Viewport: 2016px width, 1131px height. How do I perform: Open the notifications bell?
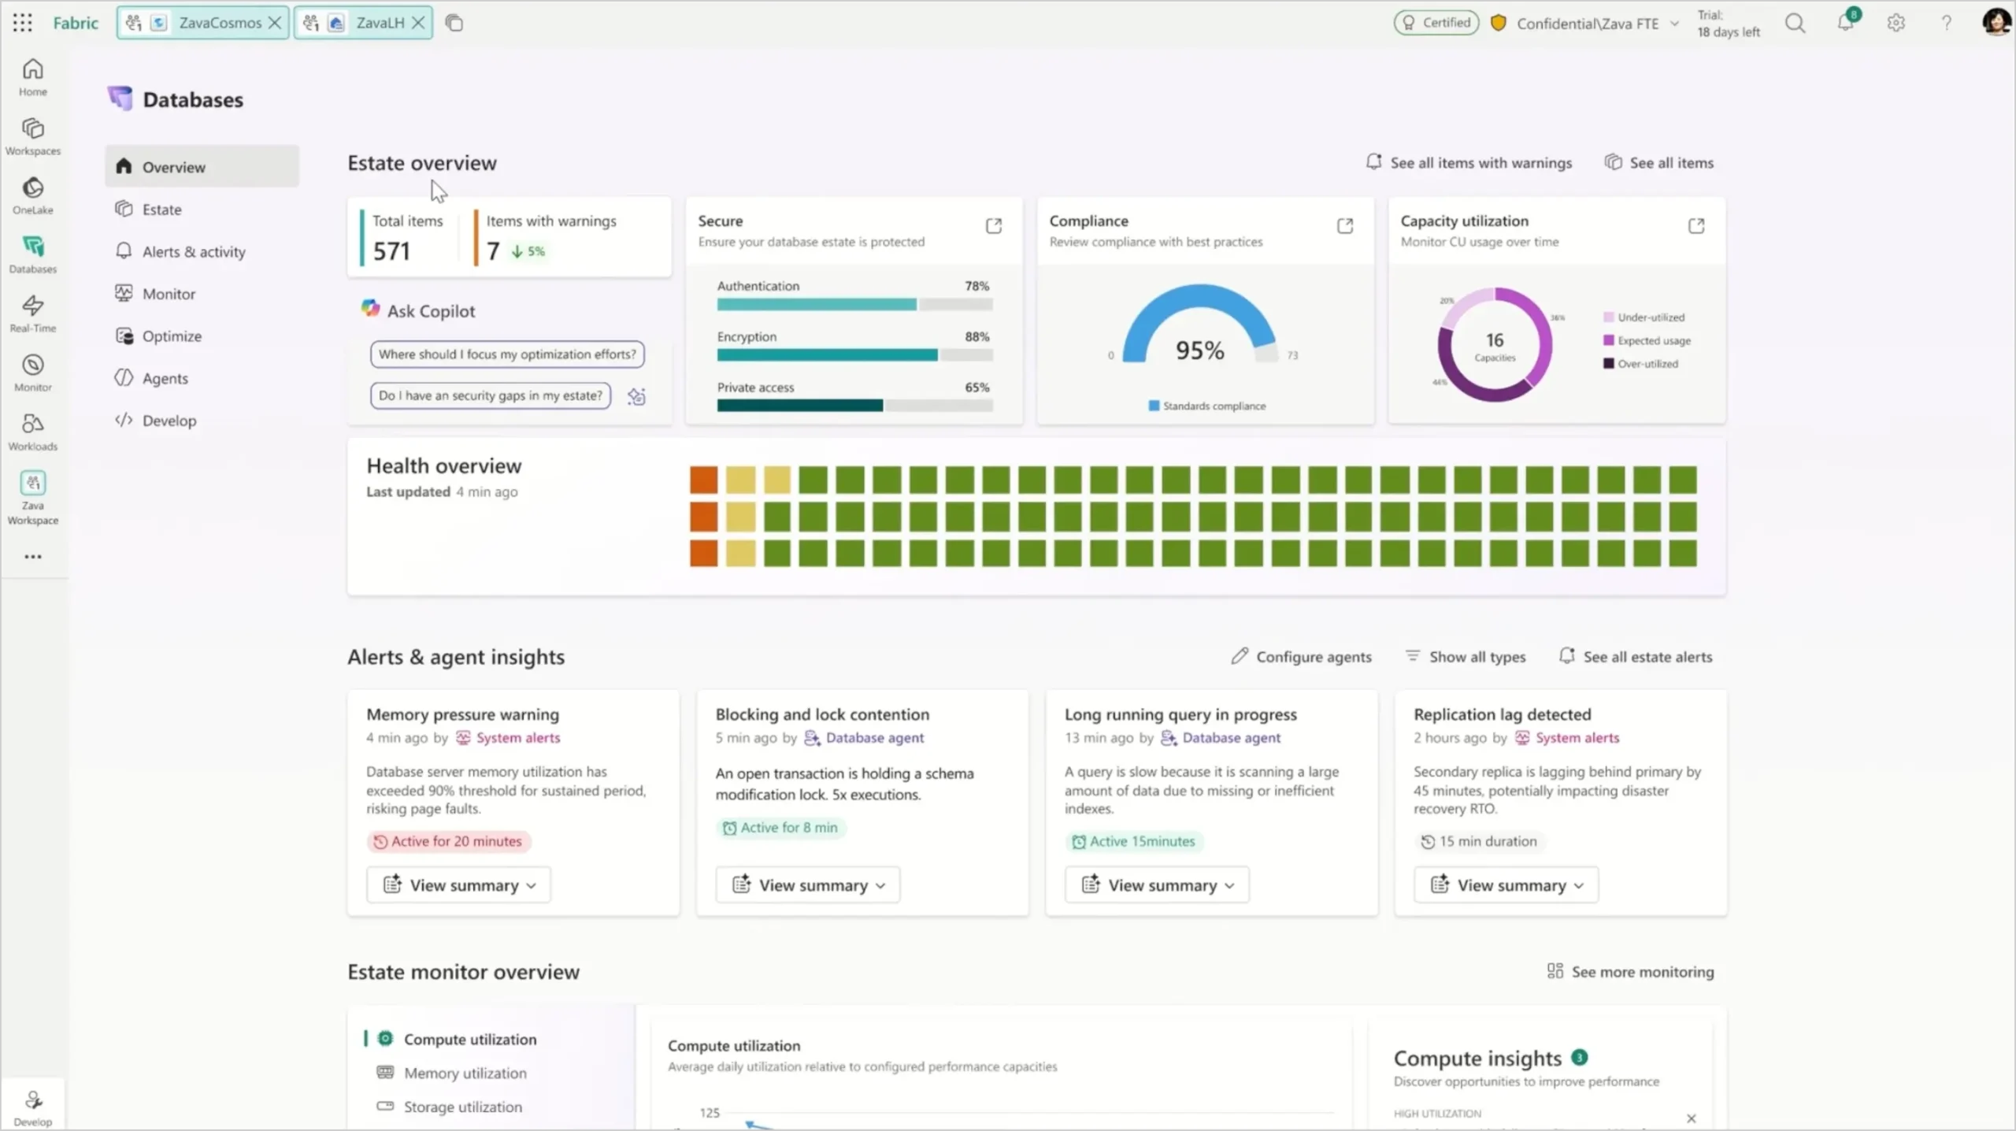click(x=1846, y=23)
